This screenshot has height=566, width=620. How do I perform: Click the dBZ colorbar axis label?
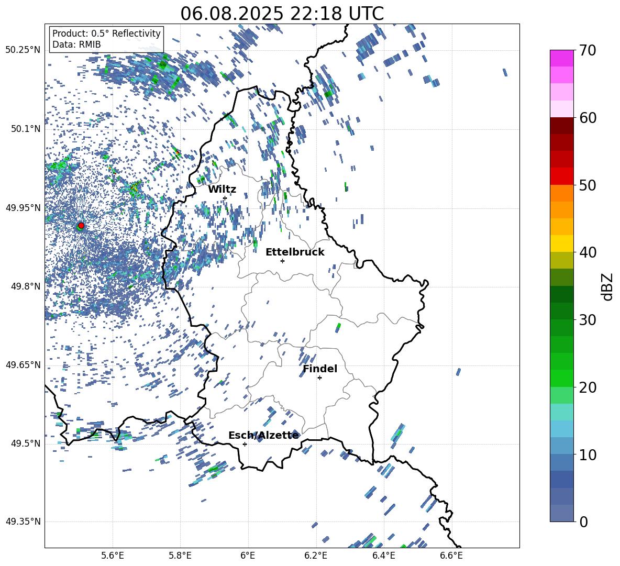tap(607, 286)
